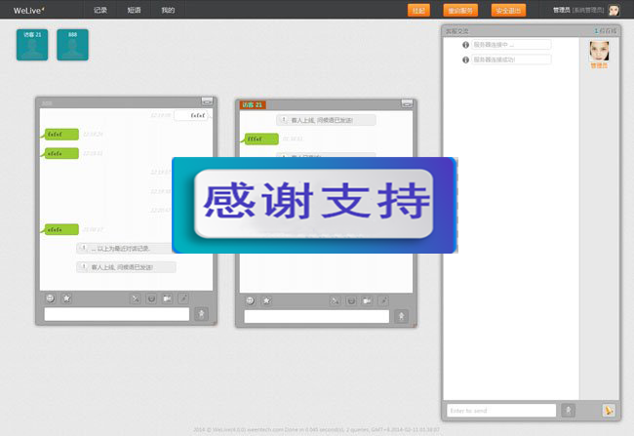
Task: Click the orange 挂起 button
Action: pos(418,11)
